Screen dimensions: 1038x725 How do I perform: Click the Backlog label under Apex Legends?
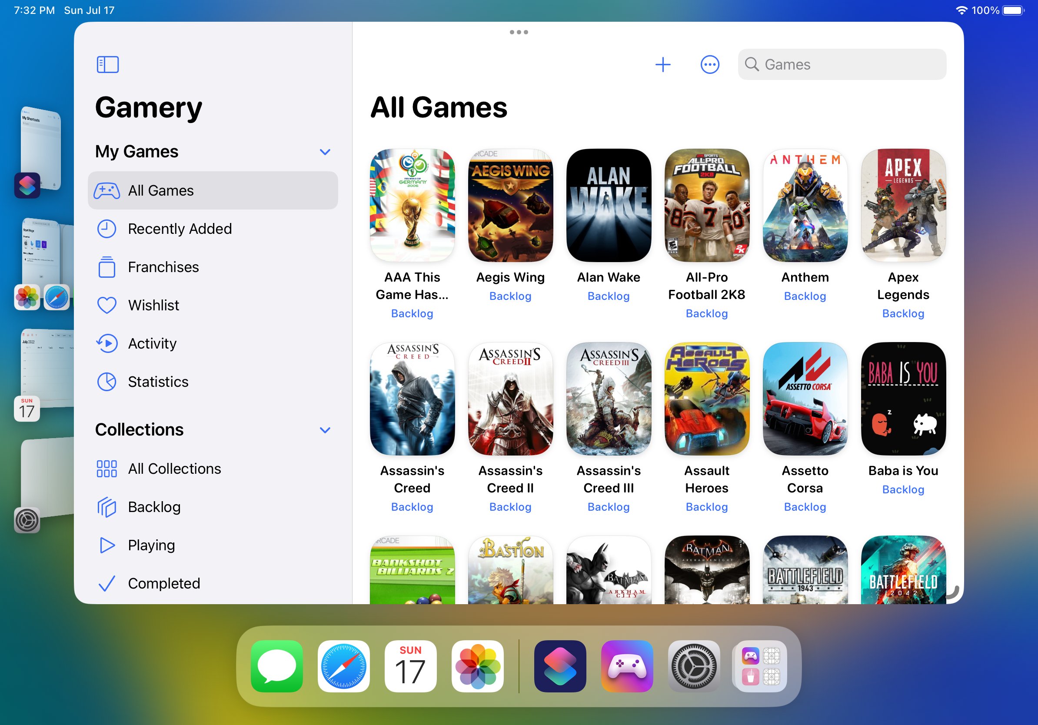(902, 313)
